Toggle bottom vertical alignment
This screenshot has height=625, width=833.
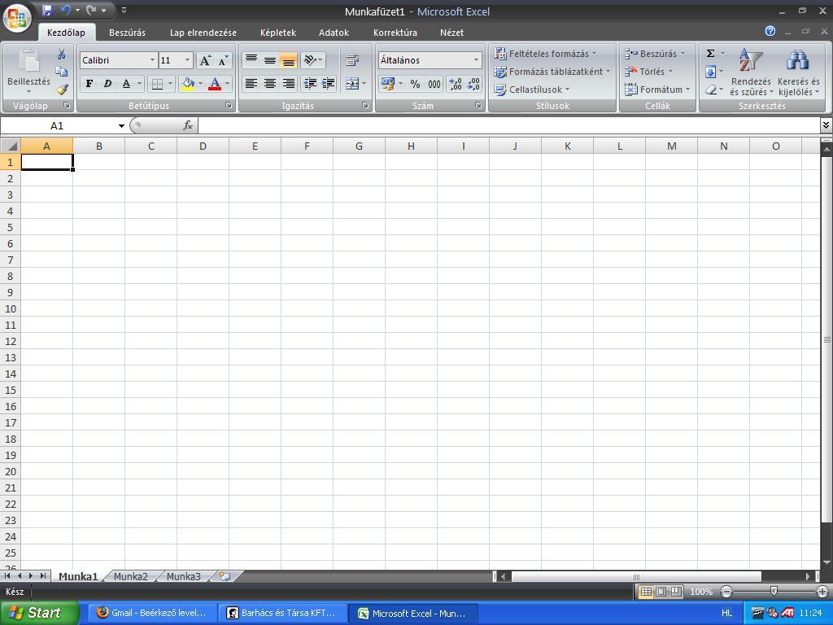(x=289, y=60)
